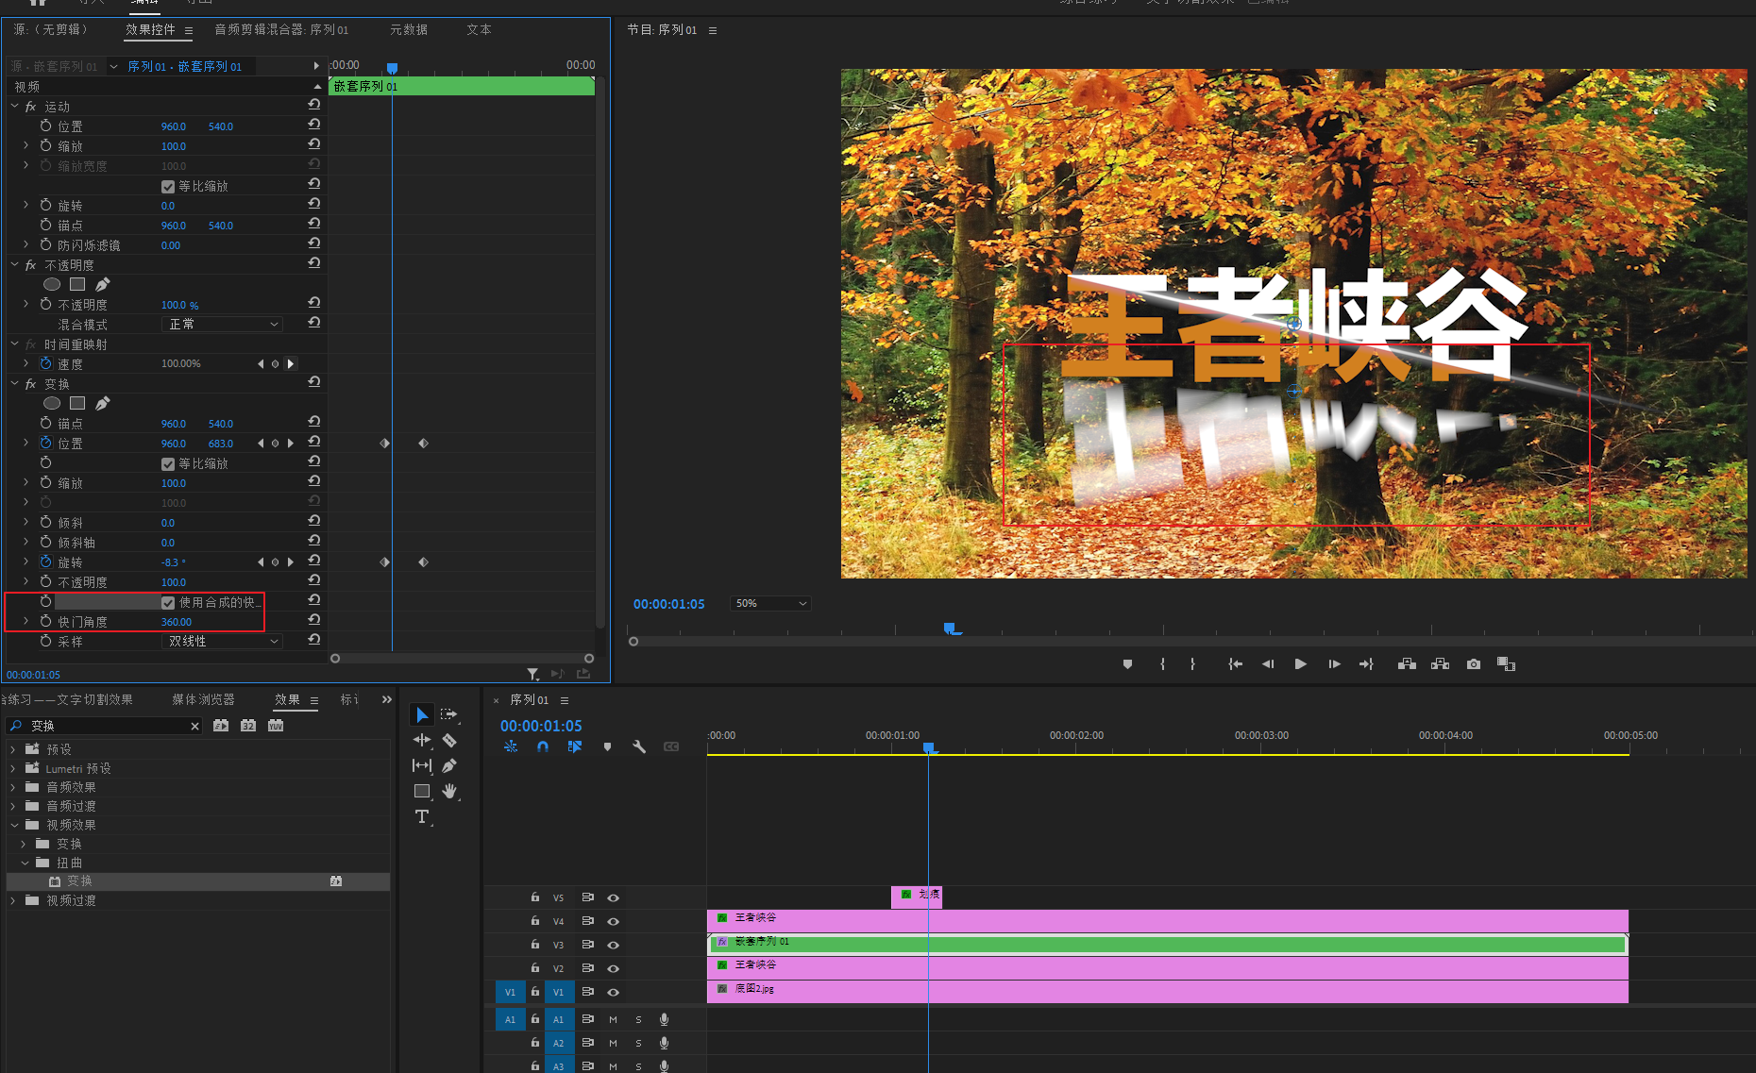
Task: Play the sequence in Program monitor
Action: (1300, 664)
